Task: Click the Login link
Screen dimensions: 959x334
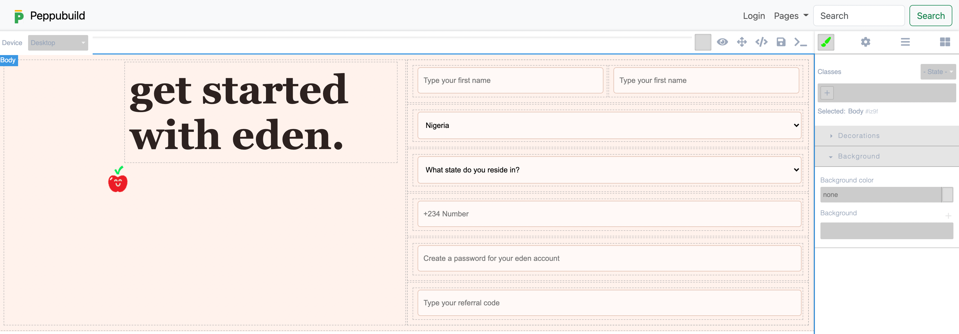Action: 753,16
